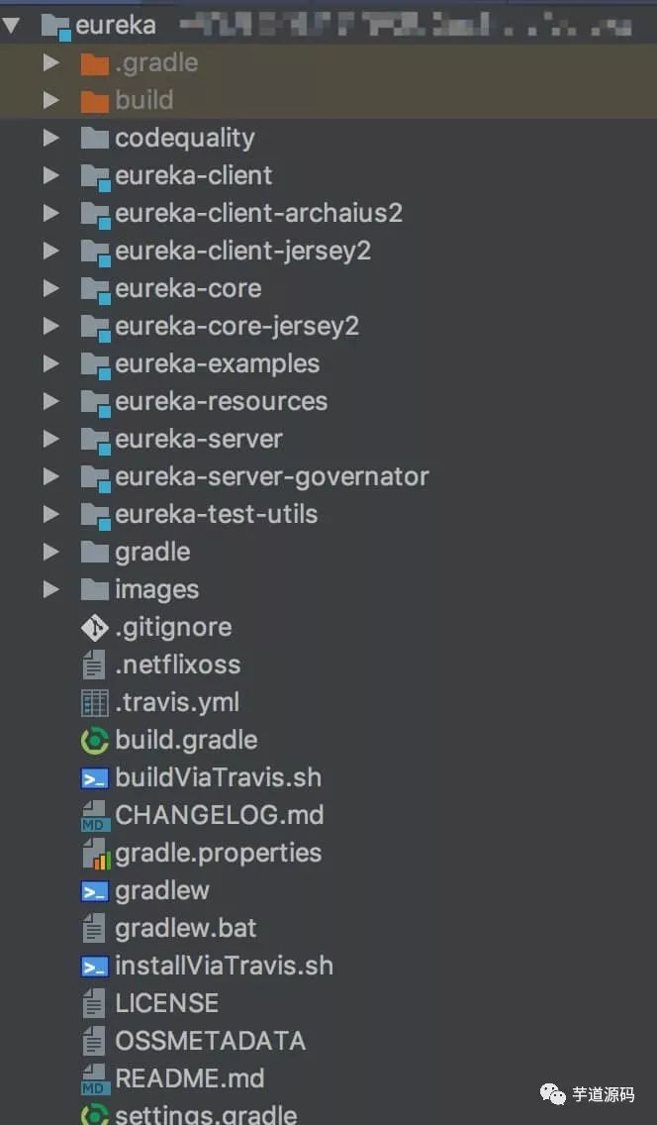Viewport: 657px width, 1125px height.
Task: Click the shell icon beside installViaTravis.sh
Action: point(95,968)
